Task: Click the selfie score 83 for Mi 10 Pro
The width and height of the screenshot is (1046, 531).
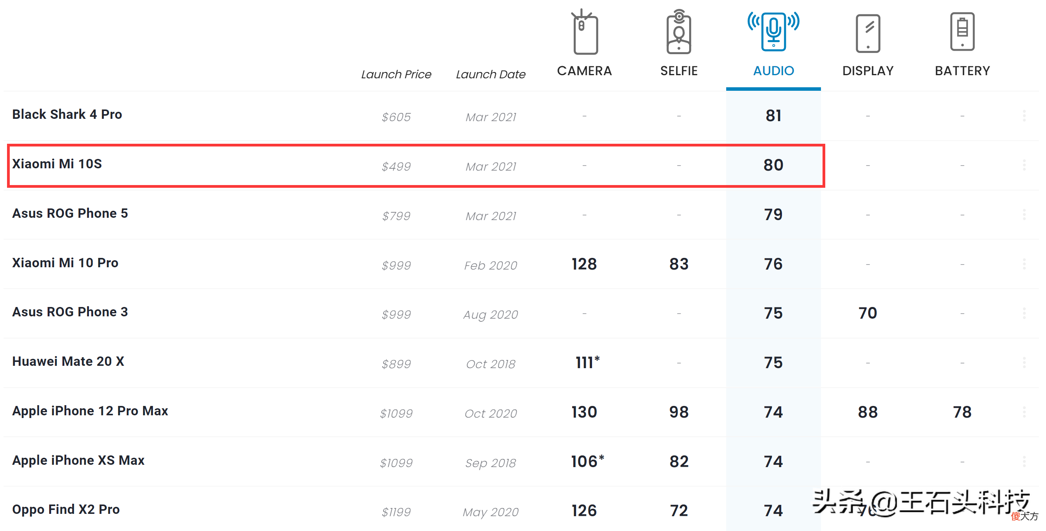Action: 679,264
